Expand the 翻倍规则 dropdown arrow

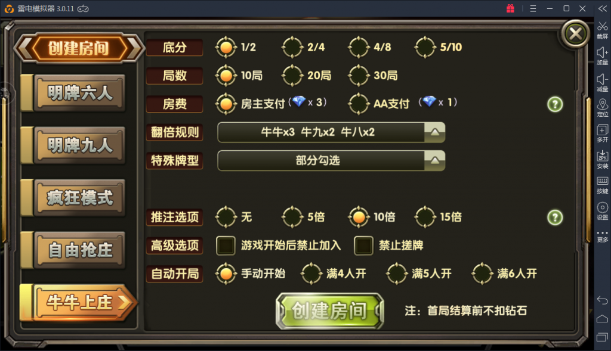click(434, 132)
